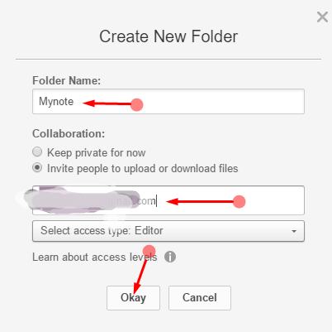This screenshot has width=332, height=332.
Task: Click the access type dropdown arrow
Action: [x=294, y=231]
